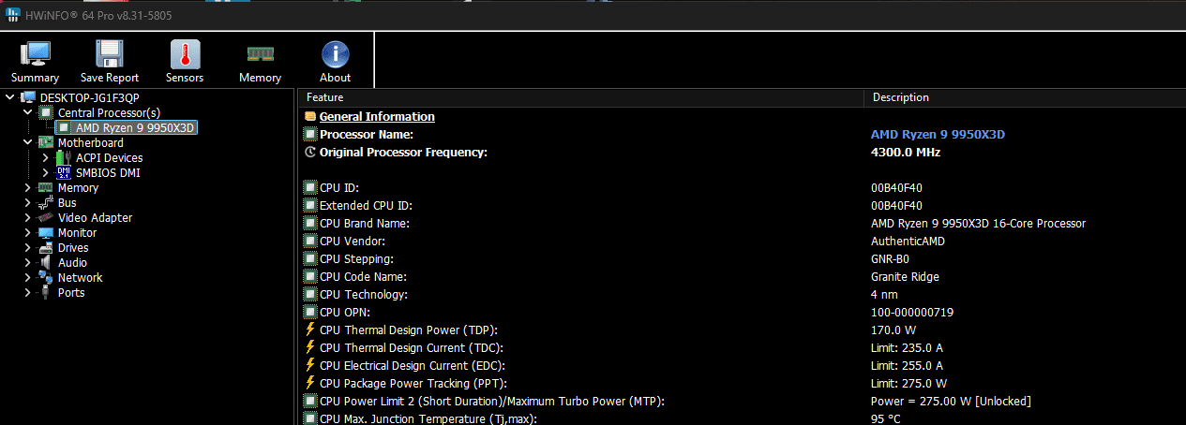Select AMD Ryzen 9 9950X3D tree item
Screen dimensions: 1186x425
(135, 127)
